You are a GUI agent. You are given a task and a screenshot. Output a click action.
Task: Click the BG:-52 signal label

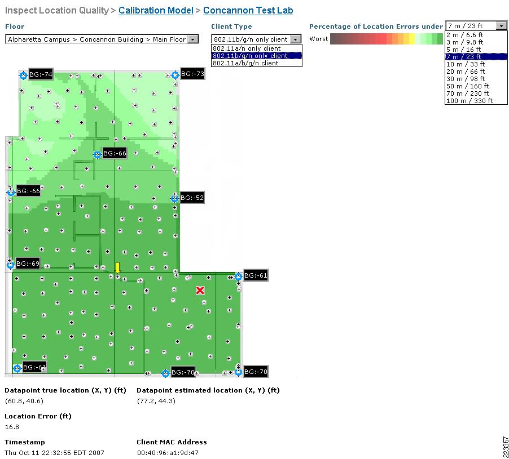[x=192, y=198]
